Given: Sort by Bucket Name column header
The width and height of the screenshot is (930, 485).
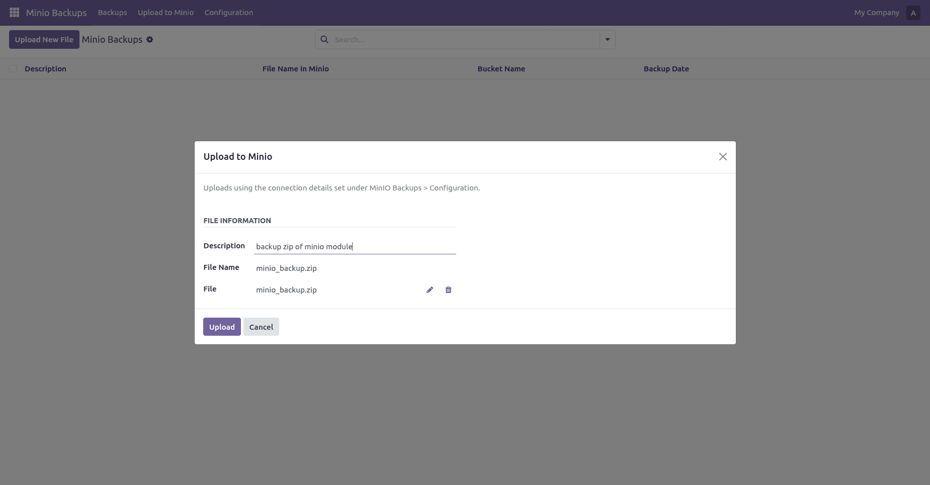Looking at the screenshot, I should click(x=501, y=69).
